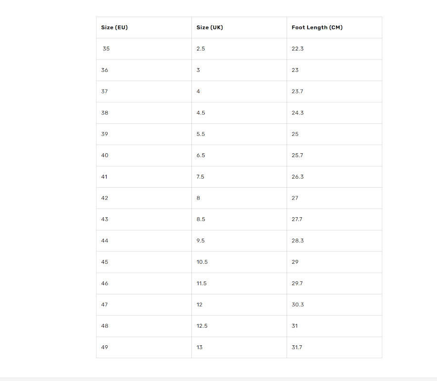The height and width of the screenshot is (381, 437).
Task: Click the 30.3 foot length value
Action: tap(298, 304)
